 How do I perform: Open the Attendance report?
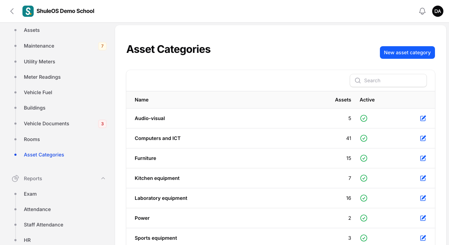pyautogui.click(x=37, y=209)
